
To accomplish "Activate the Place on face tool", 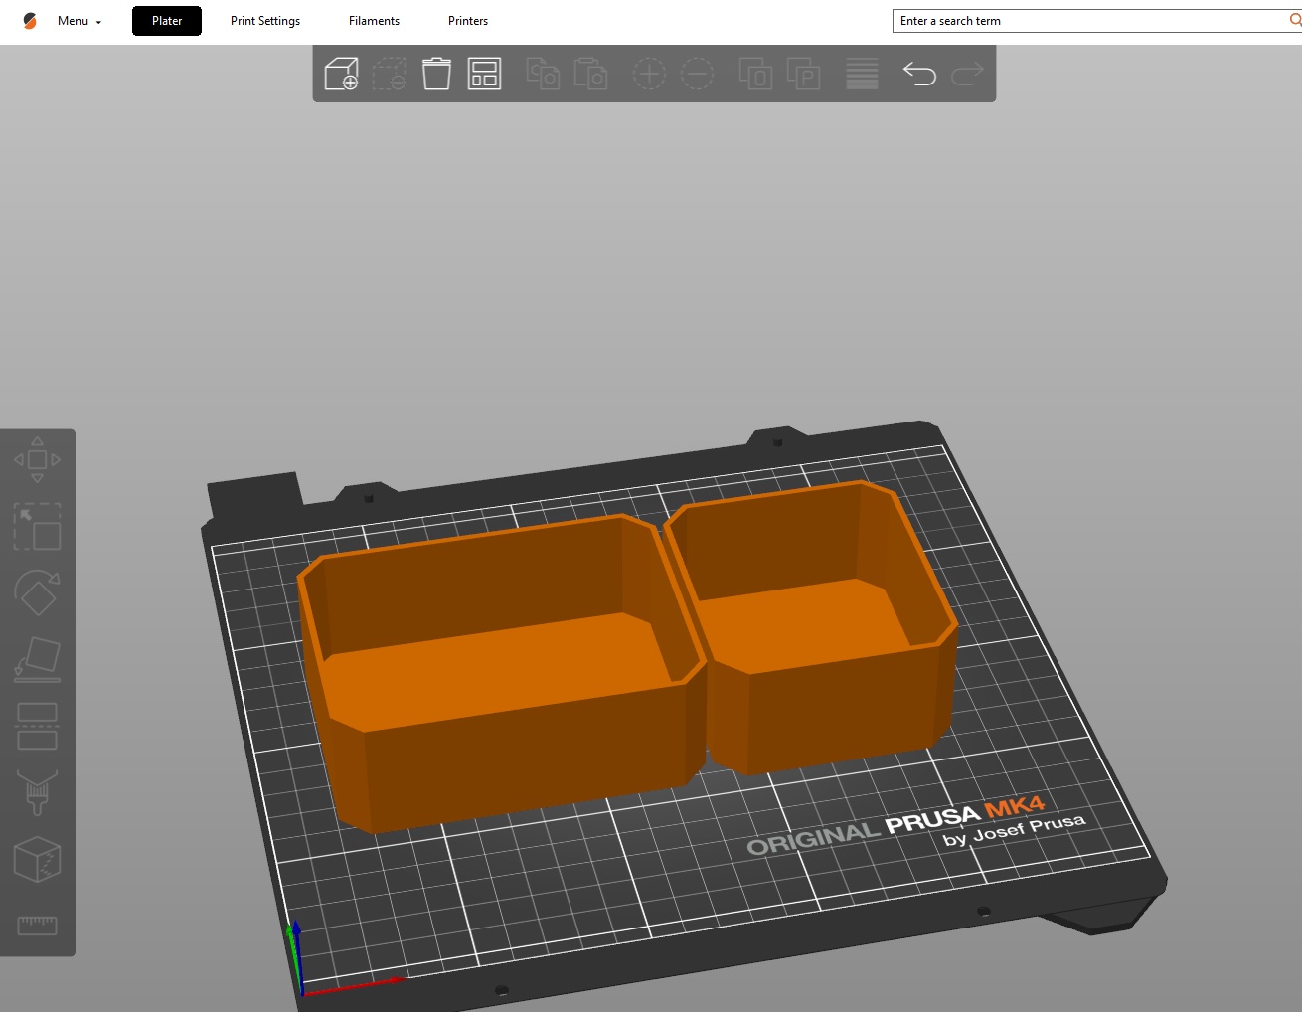I will (x=37, y=659).
